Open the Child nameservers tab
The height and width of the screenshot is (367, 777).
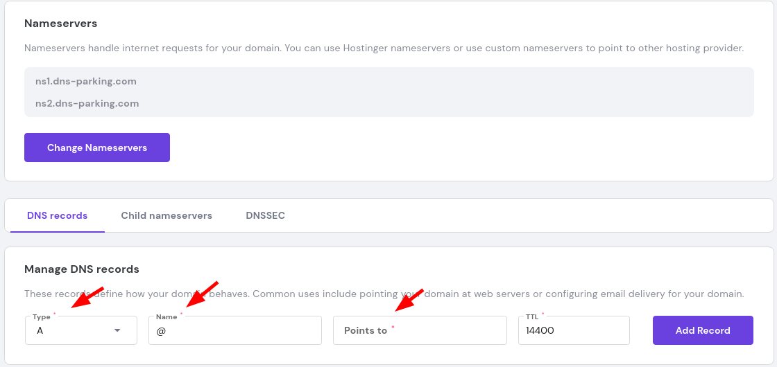coord(166,215)
